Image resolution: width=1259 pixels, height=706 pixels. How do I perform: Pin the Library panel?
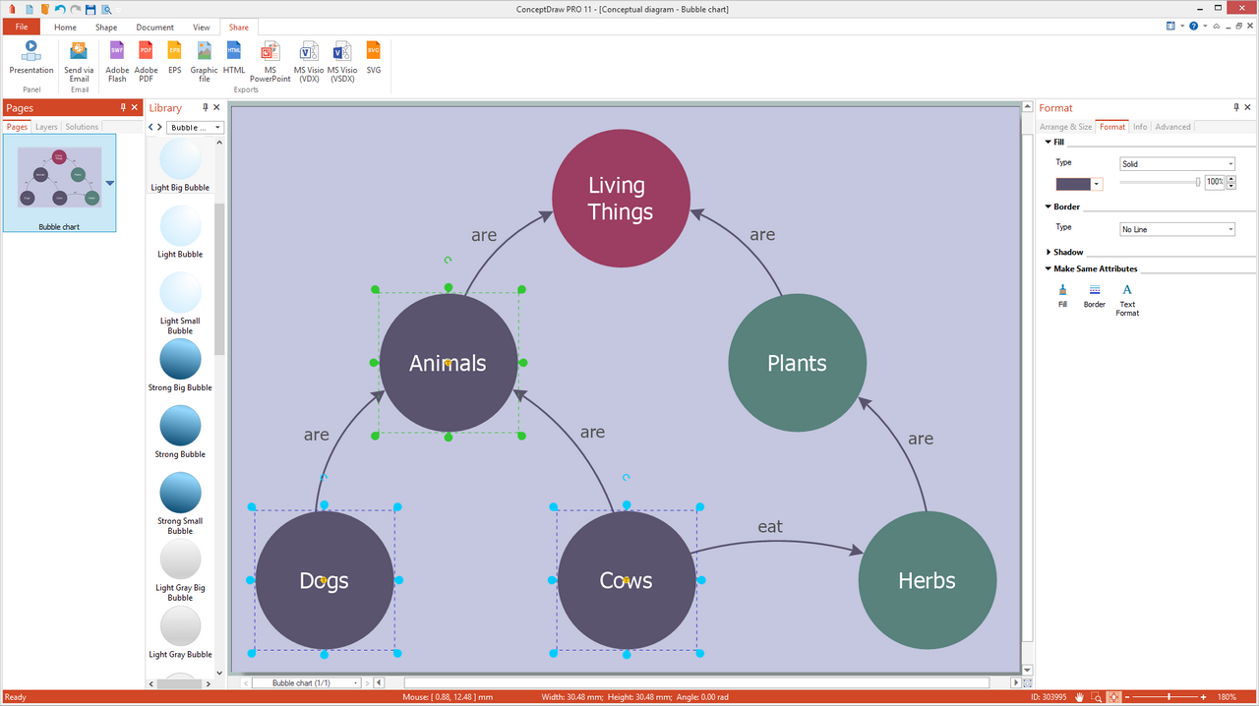206,107
